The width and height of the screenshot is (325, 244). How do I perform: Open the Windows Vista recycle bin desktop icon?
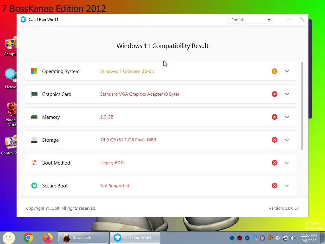[x=11, y=114]
